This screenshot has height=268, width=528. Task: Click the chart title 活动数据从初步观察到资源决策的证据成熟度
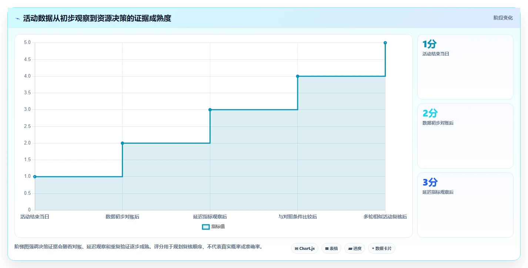coord(97,18)
